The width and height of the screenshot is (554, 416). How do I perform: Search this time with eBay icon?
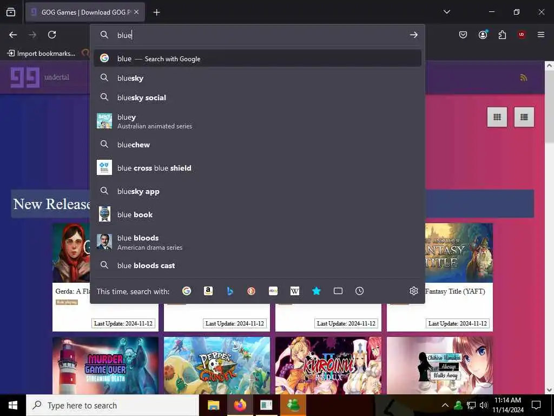273,291
